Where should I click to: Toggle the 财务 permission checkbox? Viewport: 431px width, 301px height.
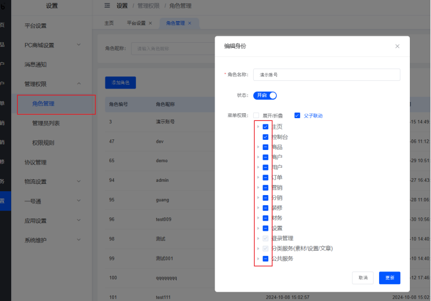(265, 218)
